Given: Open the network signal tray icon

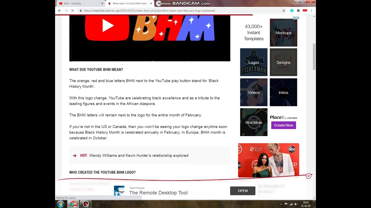Looking at the screenshot, I should (x=291, y=204).
